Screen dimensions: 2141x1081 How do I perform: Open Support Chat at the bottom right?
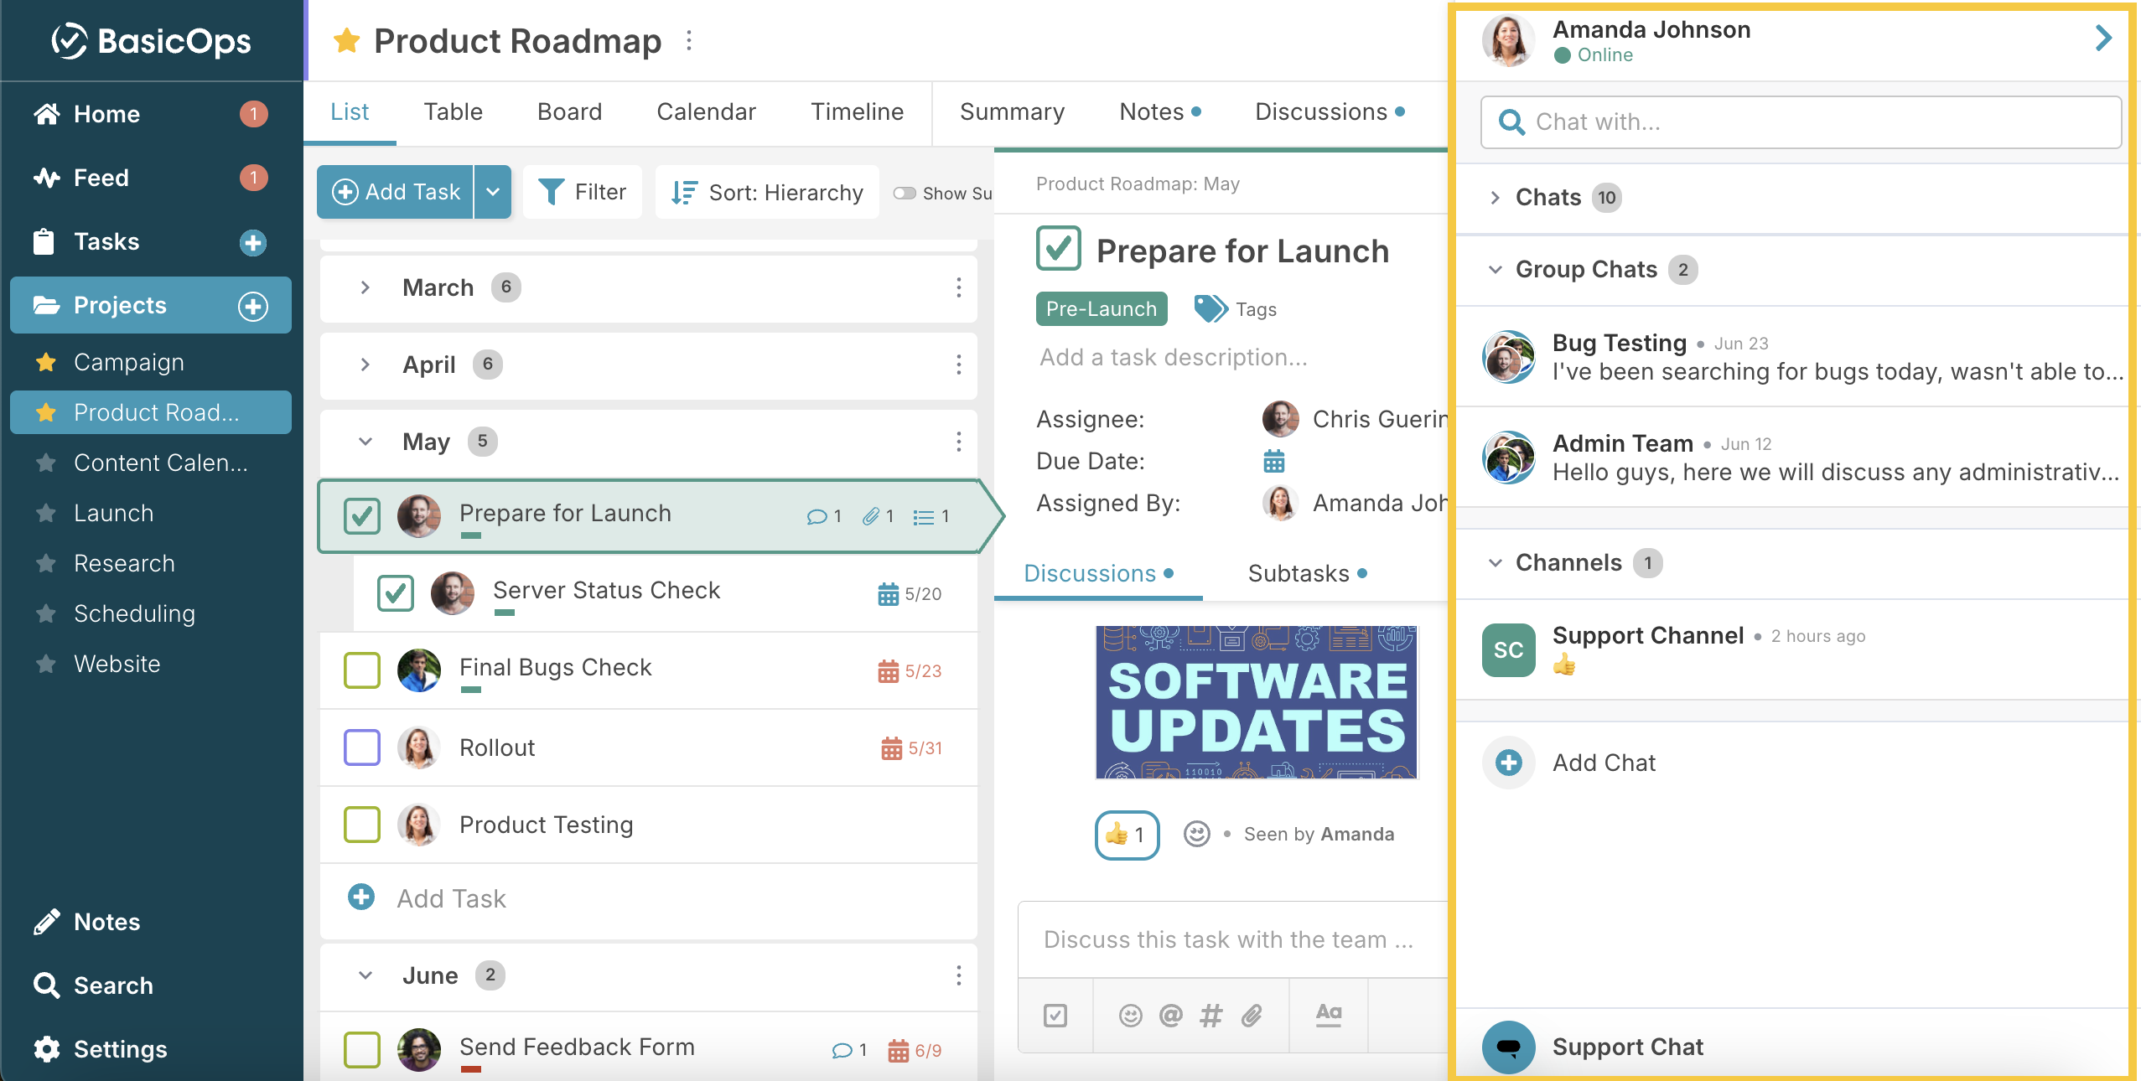coord(1627,1046)
